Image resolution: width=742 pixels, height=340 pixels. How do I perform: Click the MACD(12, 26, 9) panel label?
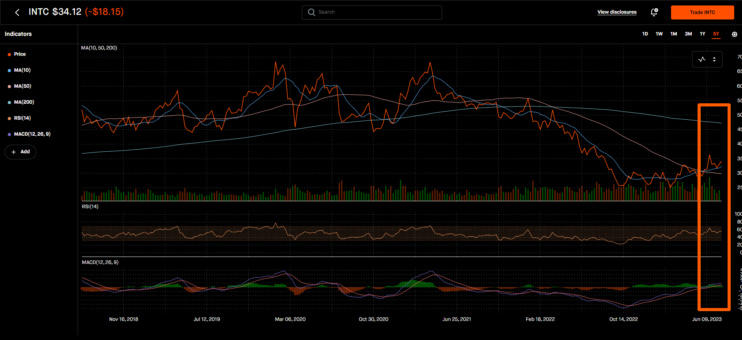click(100, 262)
